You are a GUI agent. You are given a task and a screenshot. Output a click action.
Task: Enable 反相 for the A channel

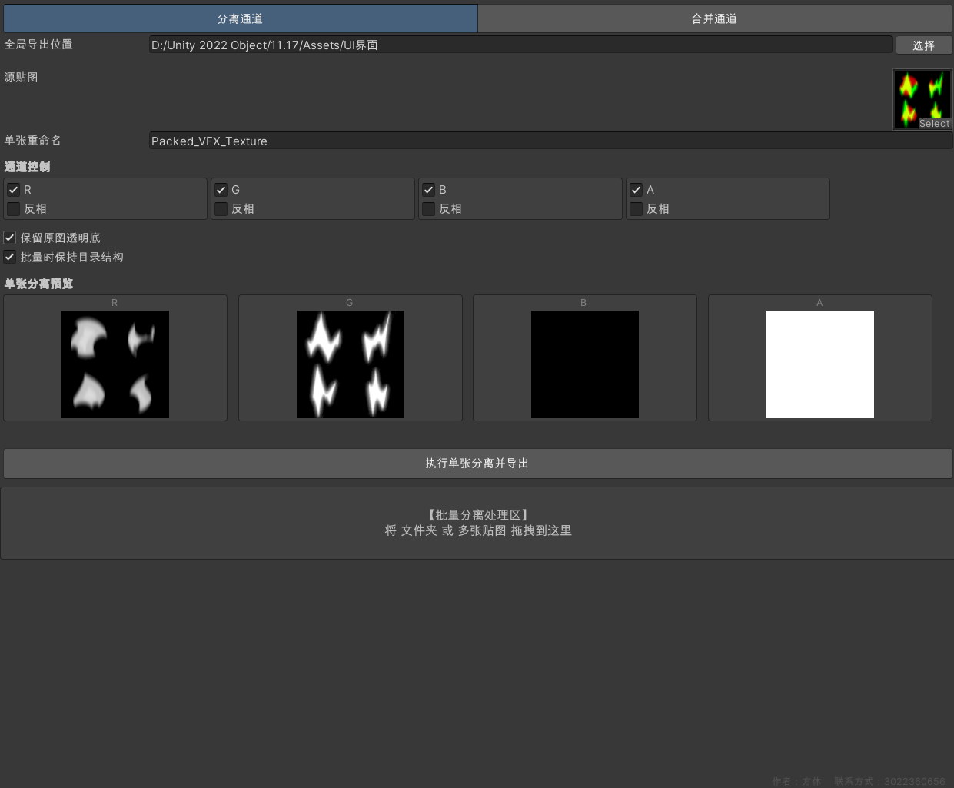tap(637, 208)
